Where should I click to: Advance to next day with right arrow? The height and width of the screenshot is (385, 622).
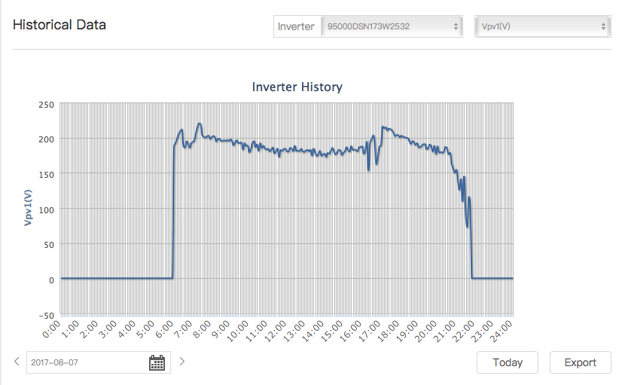(181, 362)
